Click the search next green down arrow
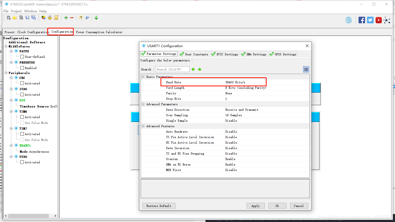Image resolution: width=395 pixels, height=222 pixels. (x=193, y=69)
